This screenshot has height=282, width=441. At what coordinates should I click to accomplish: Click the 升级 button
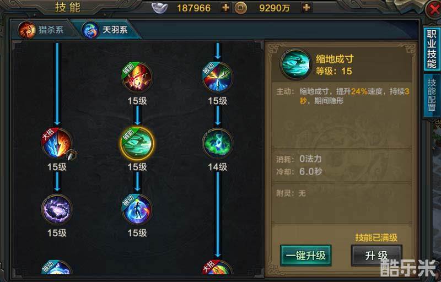[377, 256]
